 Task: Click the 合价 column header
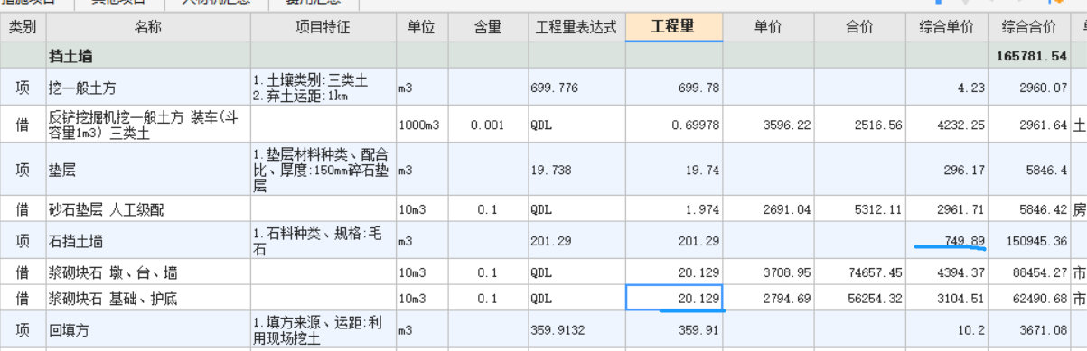pos(859,28)
